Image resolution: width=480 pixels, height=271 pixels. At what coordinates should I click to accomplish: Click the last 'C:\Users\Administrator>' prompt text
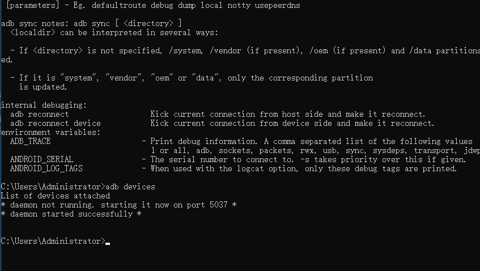click(x=53, y=242)
